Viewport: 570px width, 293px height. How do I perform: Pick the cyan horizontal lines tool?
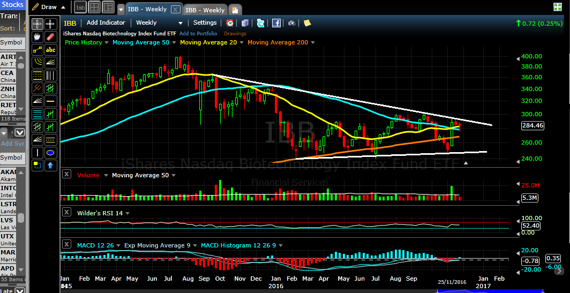coord(37,114)
